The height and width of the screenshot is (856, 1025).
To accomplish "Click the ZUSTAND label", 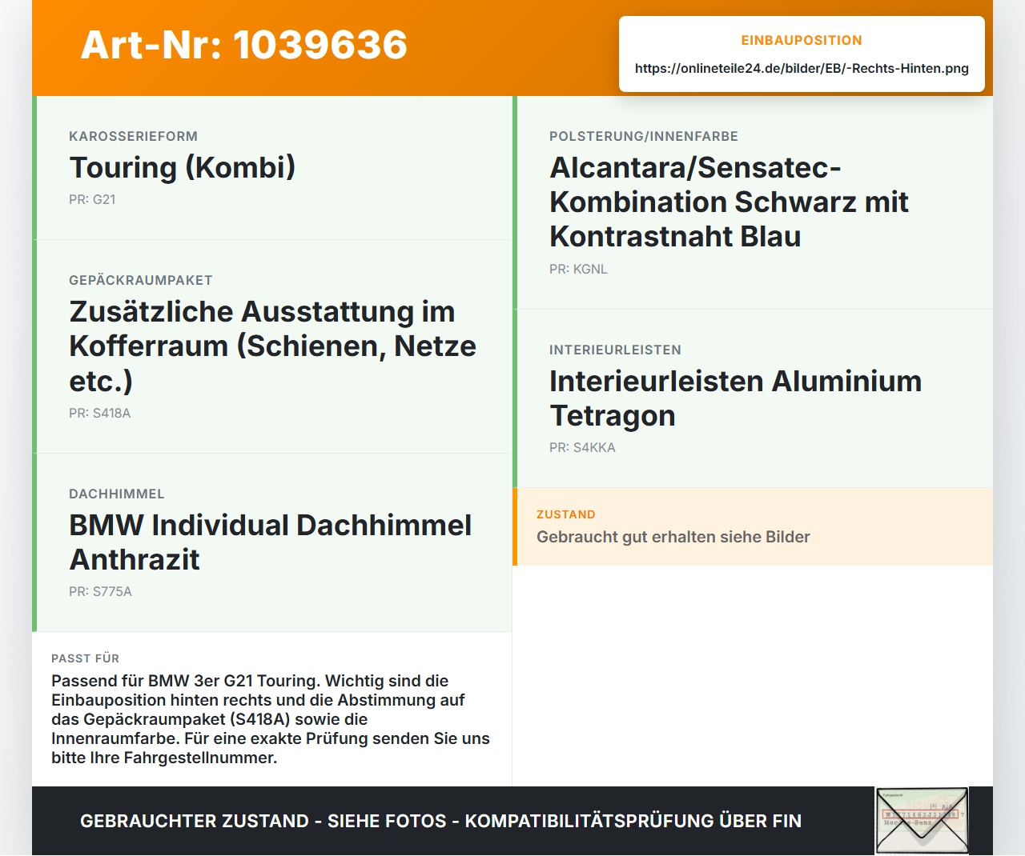I will 566,514.
